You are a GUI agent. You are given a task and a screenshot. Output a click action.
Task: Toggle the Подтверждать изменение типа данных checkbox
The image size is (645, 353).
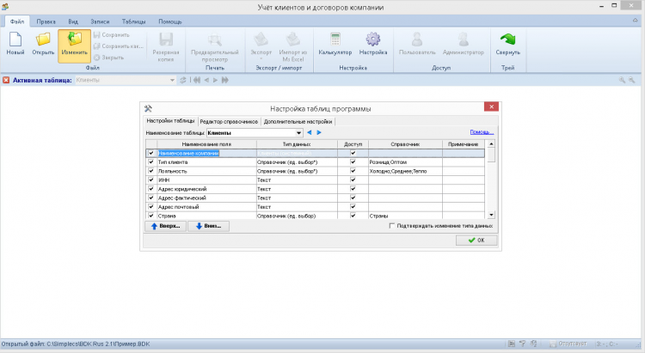[392, 226]
